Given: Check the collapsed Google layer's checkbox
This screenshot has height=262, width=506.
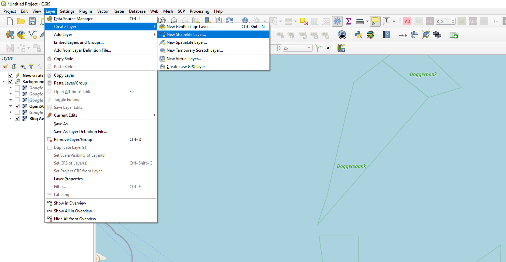Looking at the screenshot, I should (x=17, y=112).
